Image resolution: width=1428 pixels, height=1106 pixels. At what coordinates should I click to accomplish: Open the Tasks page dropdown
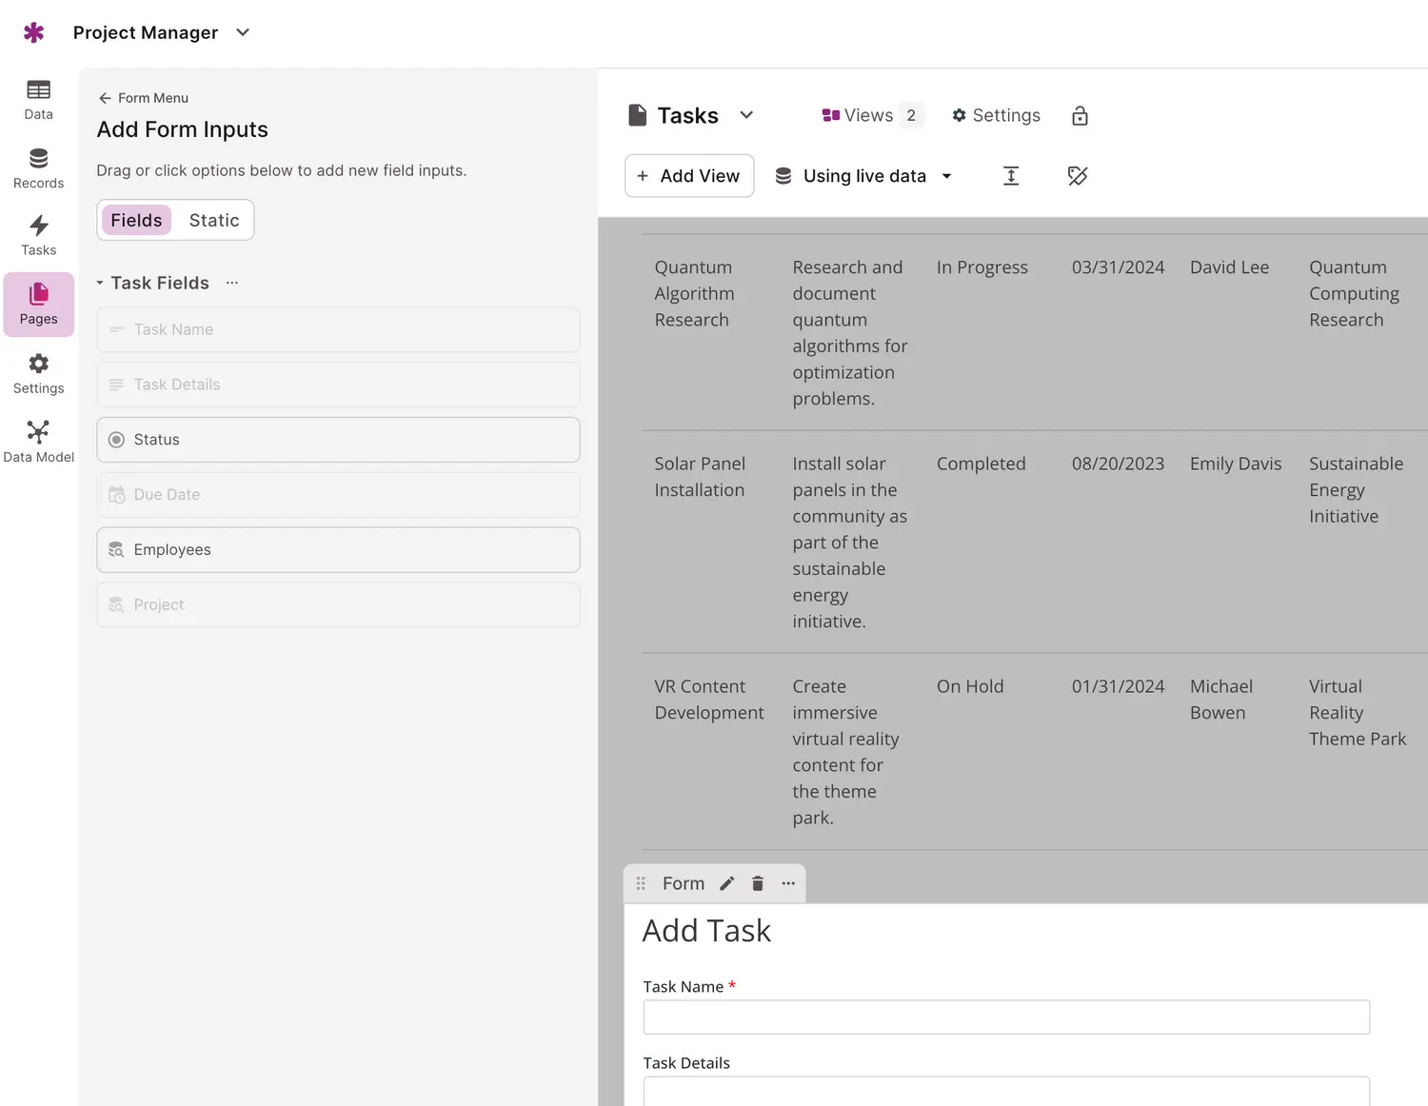tap(746, 115)
